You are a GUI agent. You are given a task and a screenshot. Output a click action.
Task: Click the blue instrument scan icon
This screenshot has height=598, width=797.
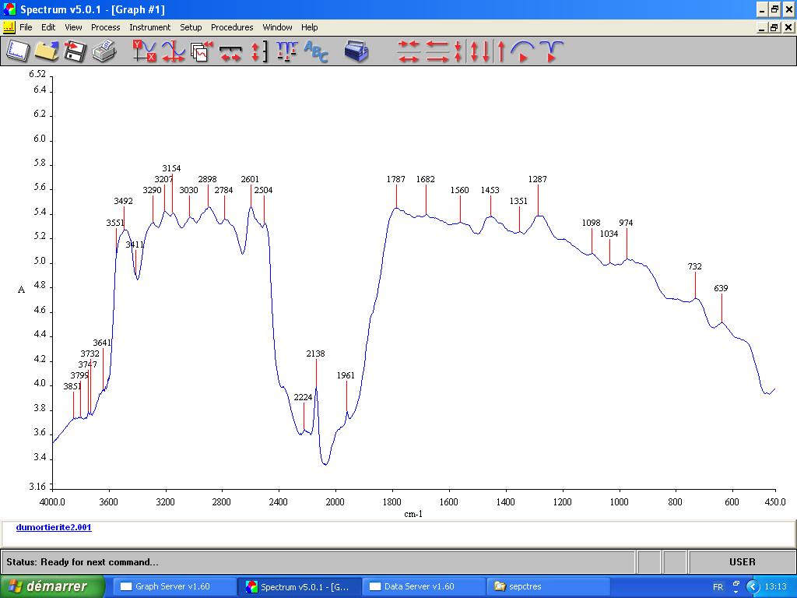356,51
